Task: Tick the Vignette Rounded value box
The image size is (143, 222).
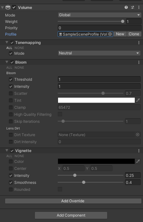Action: pyautogui.click(x=60, y=189)
